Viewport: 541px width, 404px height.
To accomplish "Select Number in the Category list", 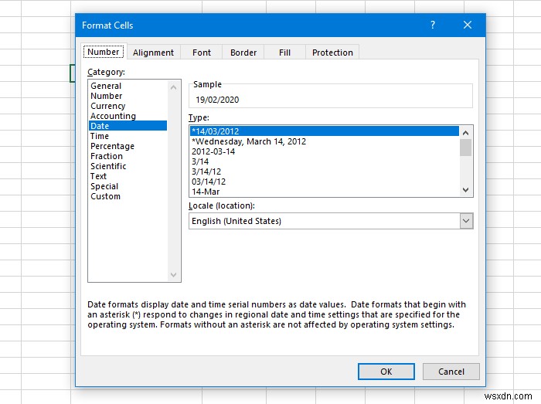I will (x=128, y=96).
